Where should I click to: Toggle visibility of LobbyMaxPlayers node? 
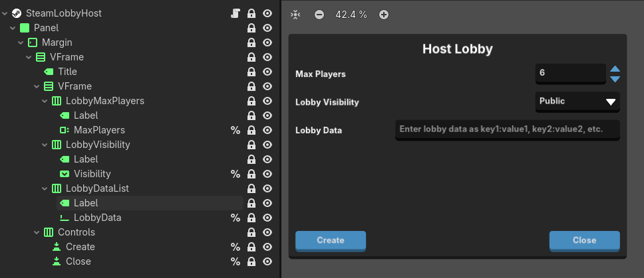point(267,101)
